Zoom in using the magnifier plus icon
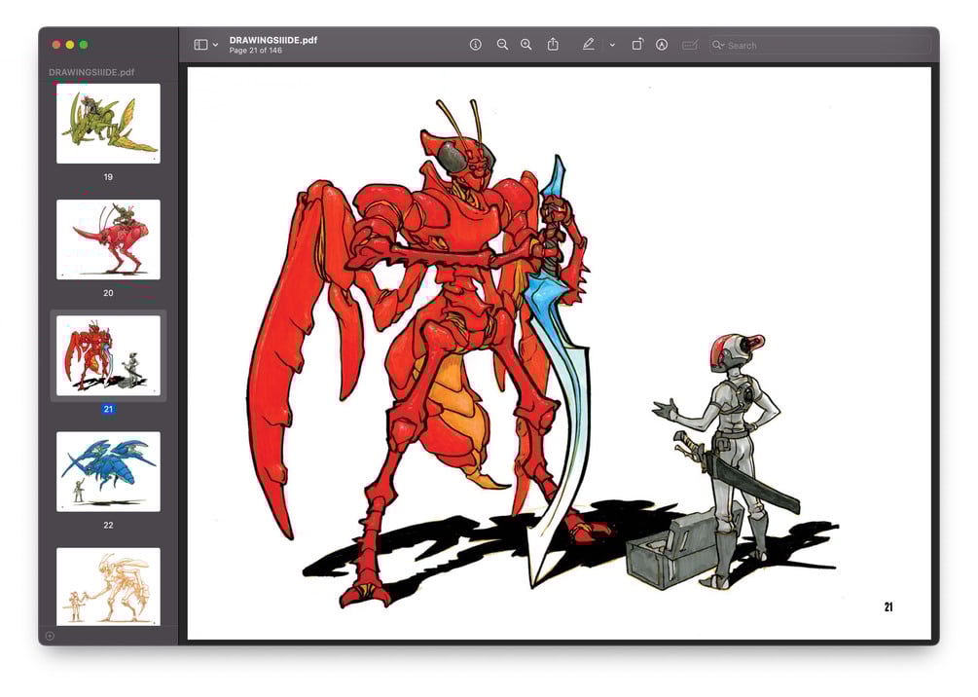Screen dimensions: 978x697 526,45
